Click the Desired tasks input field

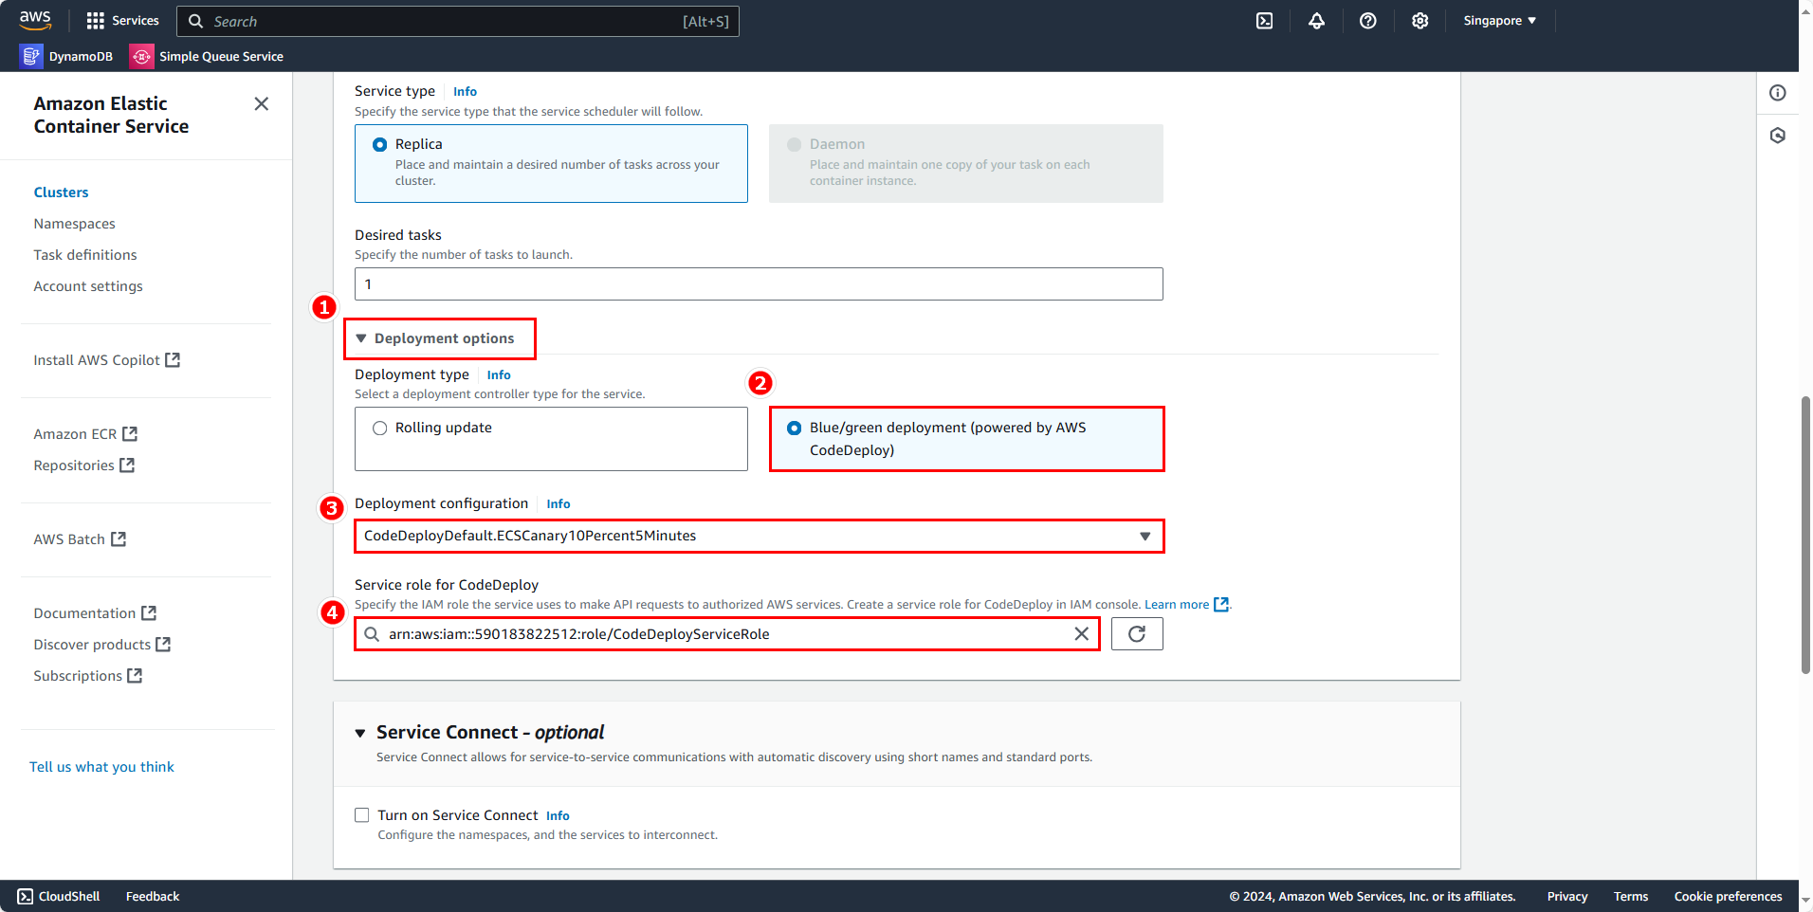click(x=759, y=284)
